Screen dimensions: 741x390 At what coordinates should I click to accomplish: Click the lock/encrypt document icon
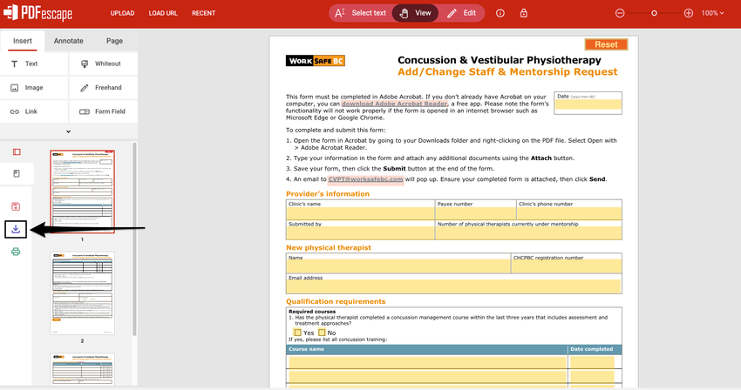coord(524,13)
